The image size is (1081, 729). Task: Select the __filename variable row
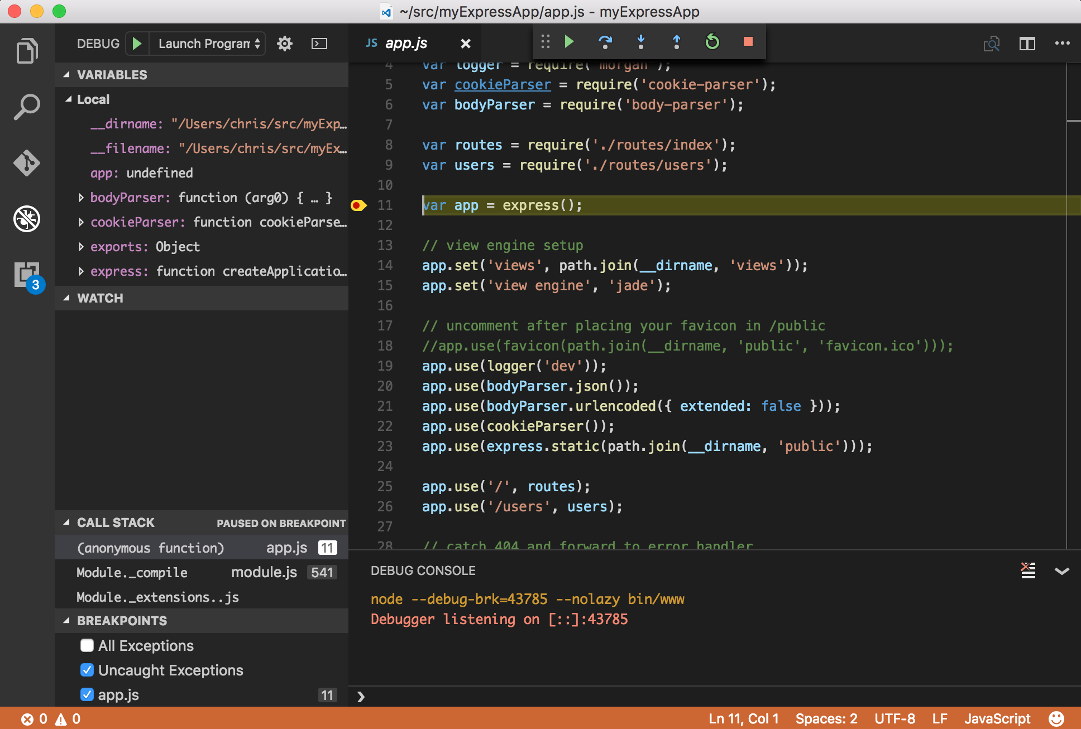pos(202,148)
